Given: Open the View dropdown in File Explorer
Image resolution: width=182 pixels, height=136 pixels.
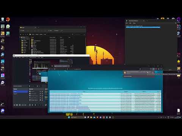Looking at the screenshot, I should pos(56,31).
